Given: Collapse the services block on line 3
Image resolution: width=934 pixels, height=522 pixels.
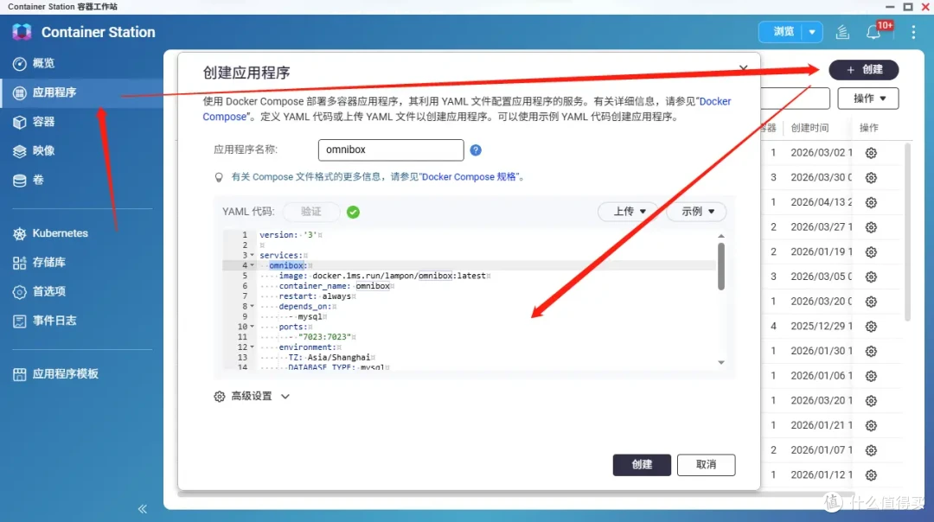Looking at the screenshot, I should 252,255.
